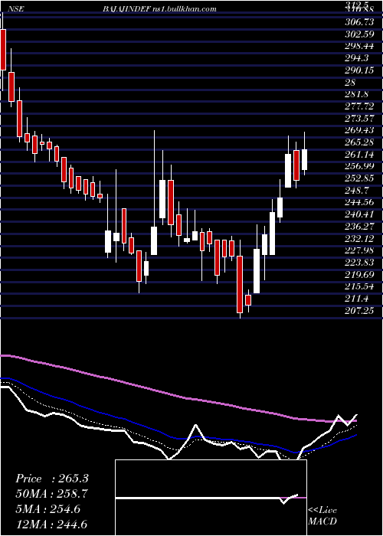383x536 pixels.
Task: Click the 248.7 price axis label
Action: [x=358, y=191]
